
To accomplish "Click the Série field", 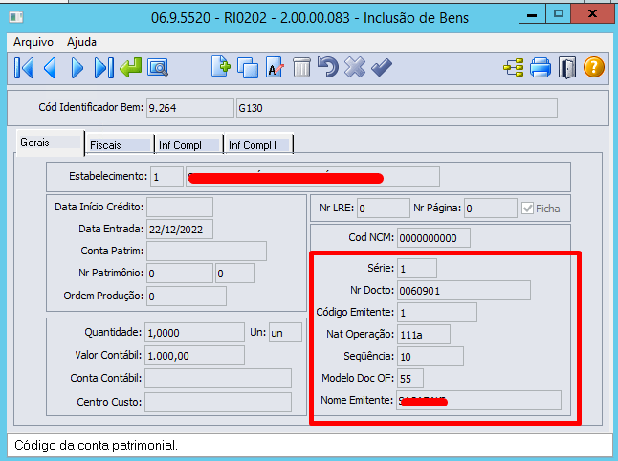I will [x=417, y=269].
